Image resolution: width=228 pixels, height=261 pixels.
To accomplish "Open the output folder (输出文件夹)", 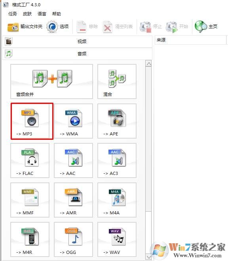I will coord(25,26).
